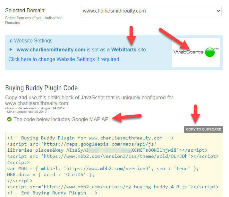Click the bold www.charliesmithrealty.com domain text
Image resolution: width=229 pixels, height=197 pixels.
(x=51, y=49)
